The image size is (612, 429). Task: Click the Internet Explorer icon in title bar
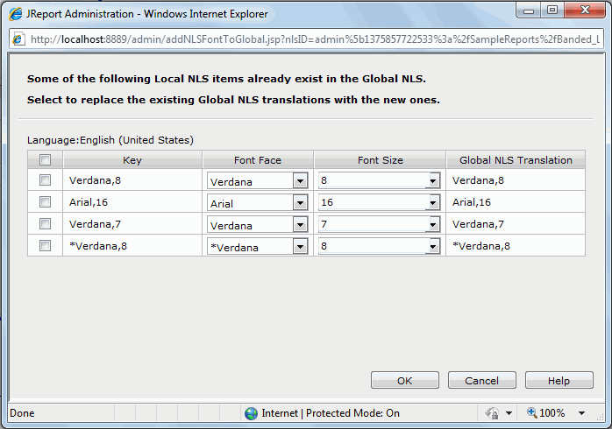click(x=16, y=14)
